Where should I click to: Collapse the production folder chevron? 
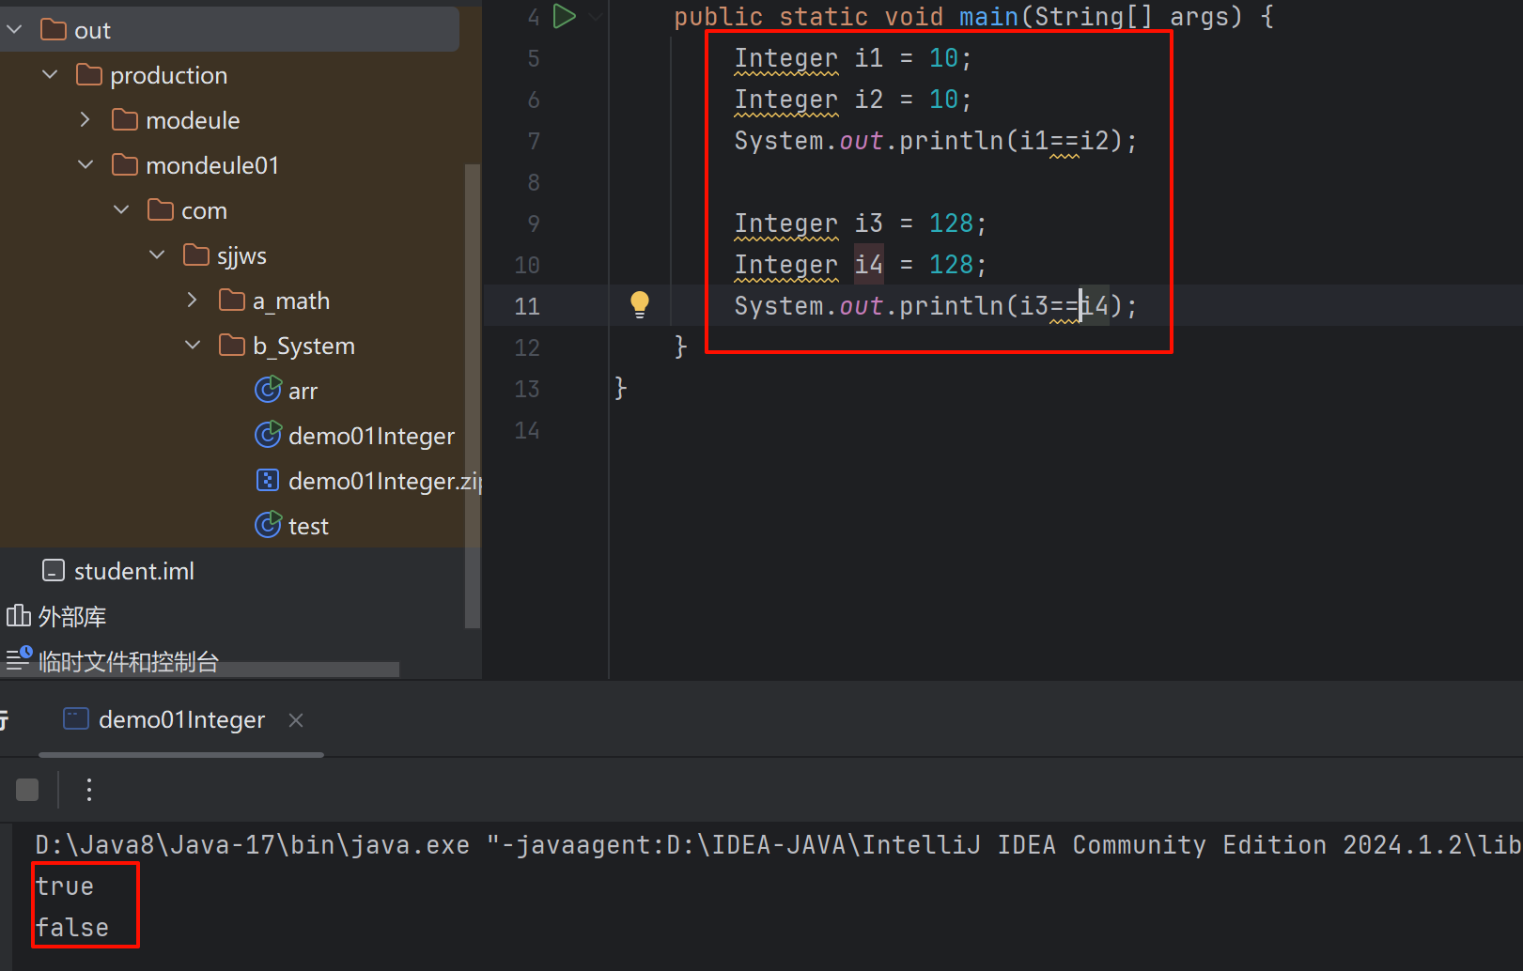pyautogui.click(x=51, y=75)
